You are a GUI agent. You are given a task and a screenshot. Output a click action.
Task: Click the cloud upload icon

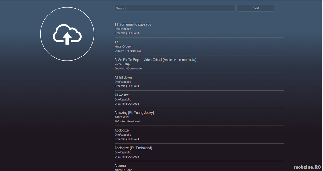(x=67, y=34)
